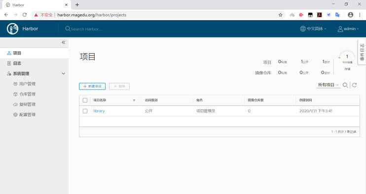The height and width of the screenshot is (194, 366).
Task: Open the 中文简体 language dropdown
Action: click(313, 29)
